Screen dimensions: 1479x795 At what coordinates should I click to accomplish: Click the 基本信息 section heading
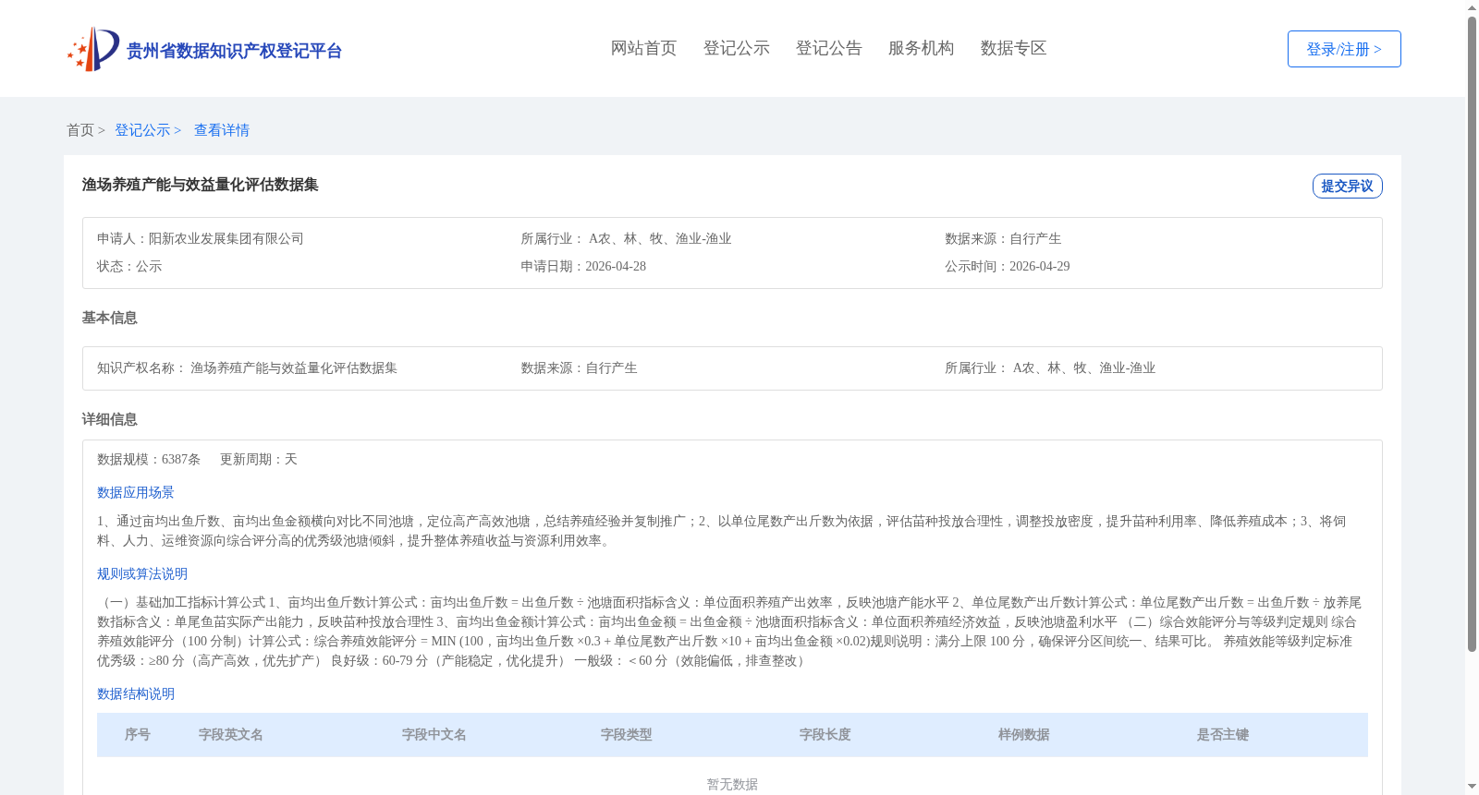tap(109, 318)
